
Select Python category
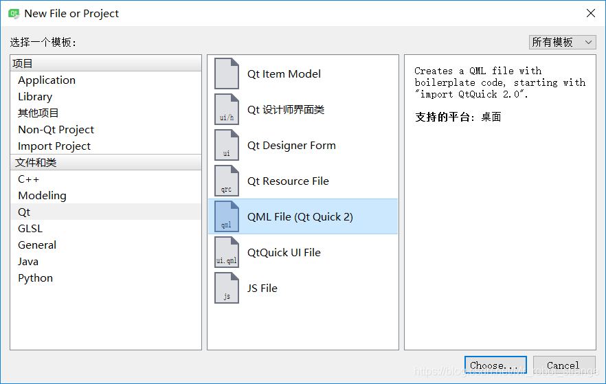click(x=106, y=278)
